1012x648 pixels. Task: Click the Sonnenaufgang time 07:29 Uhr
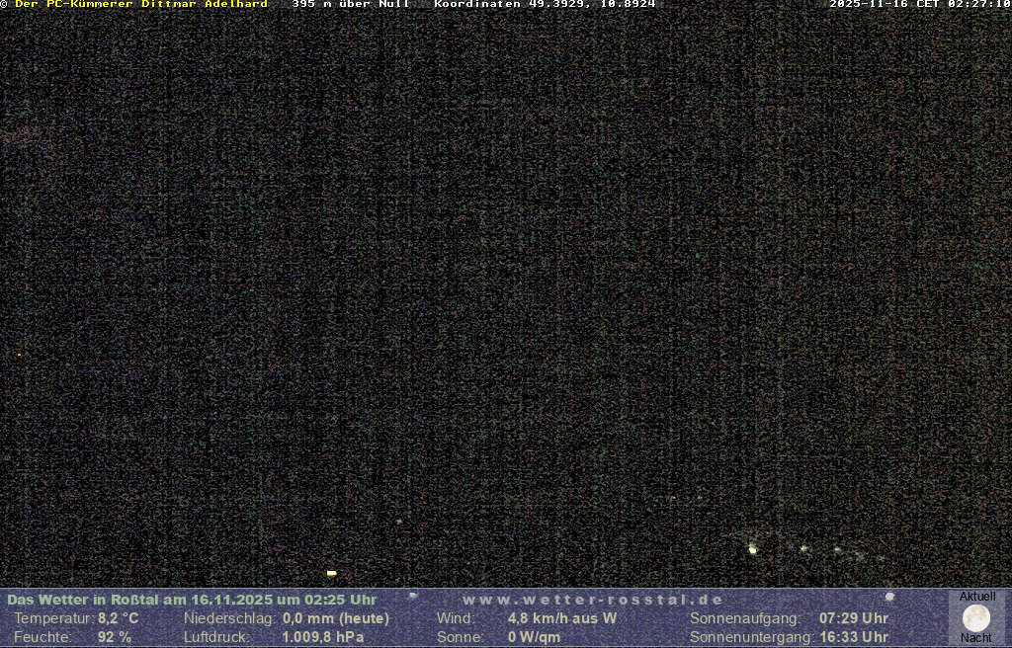pos(853,618)
